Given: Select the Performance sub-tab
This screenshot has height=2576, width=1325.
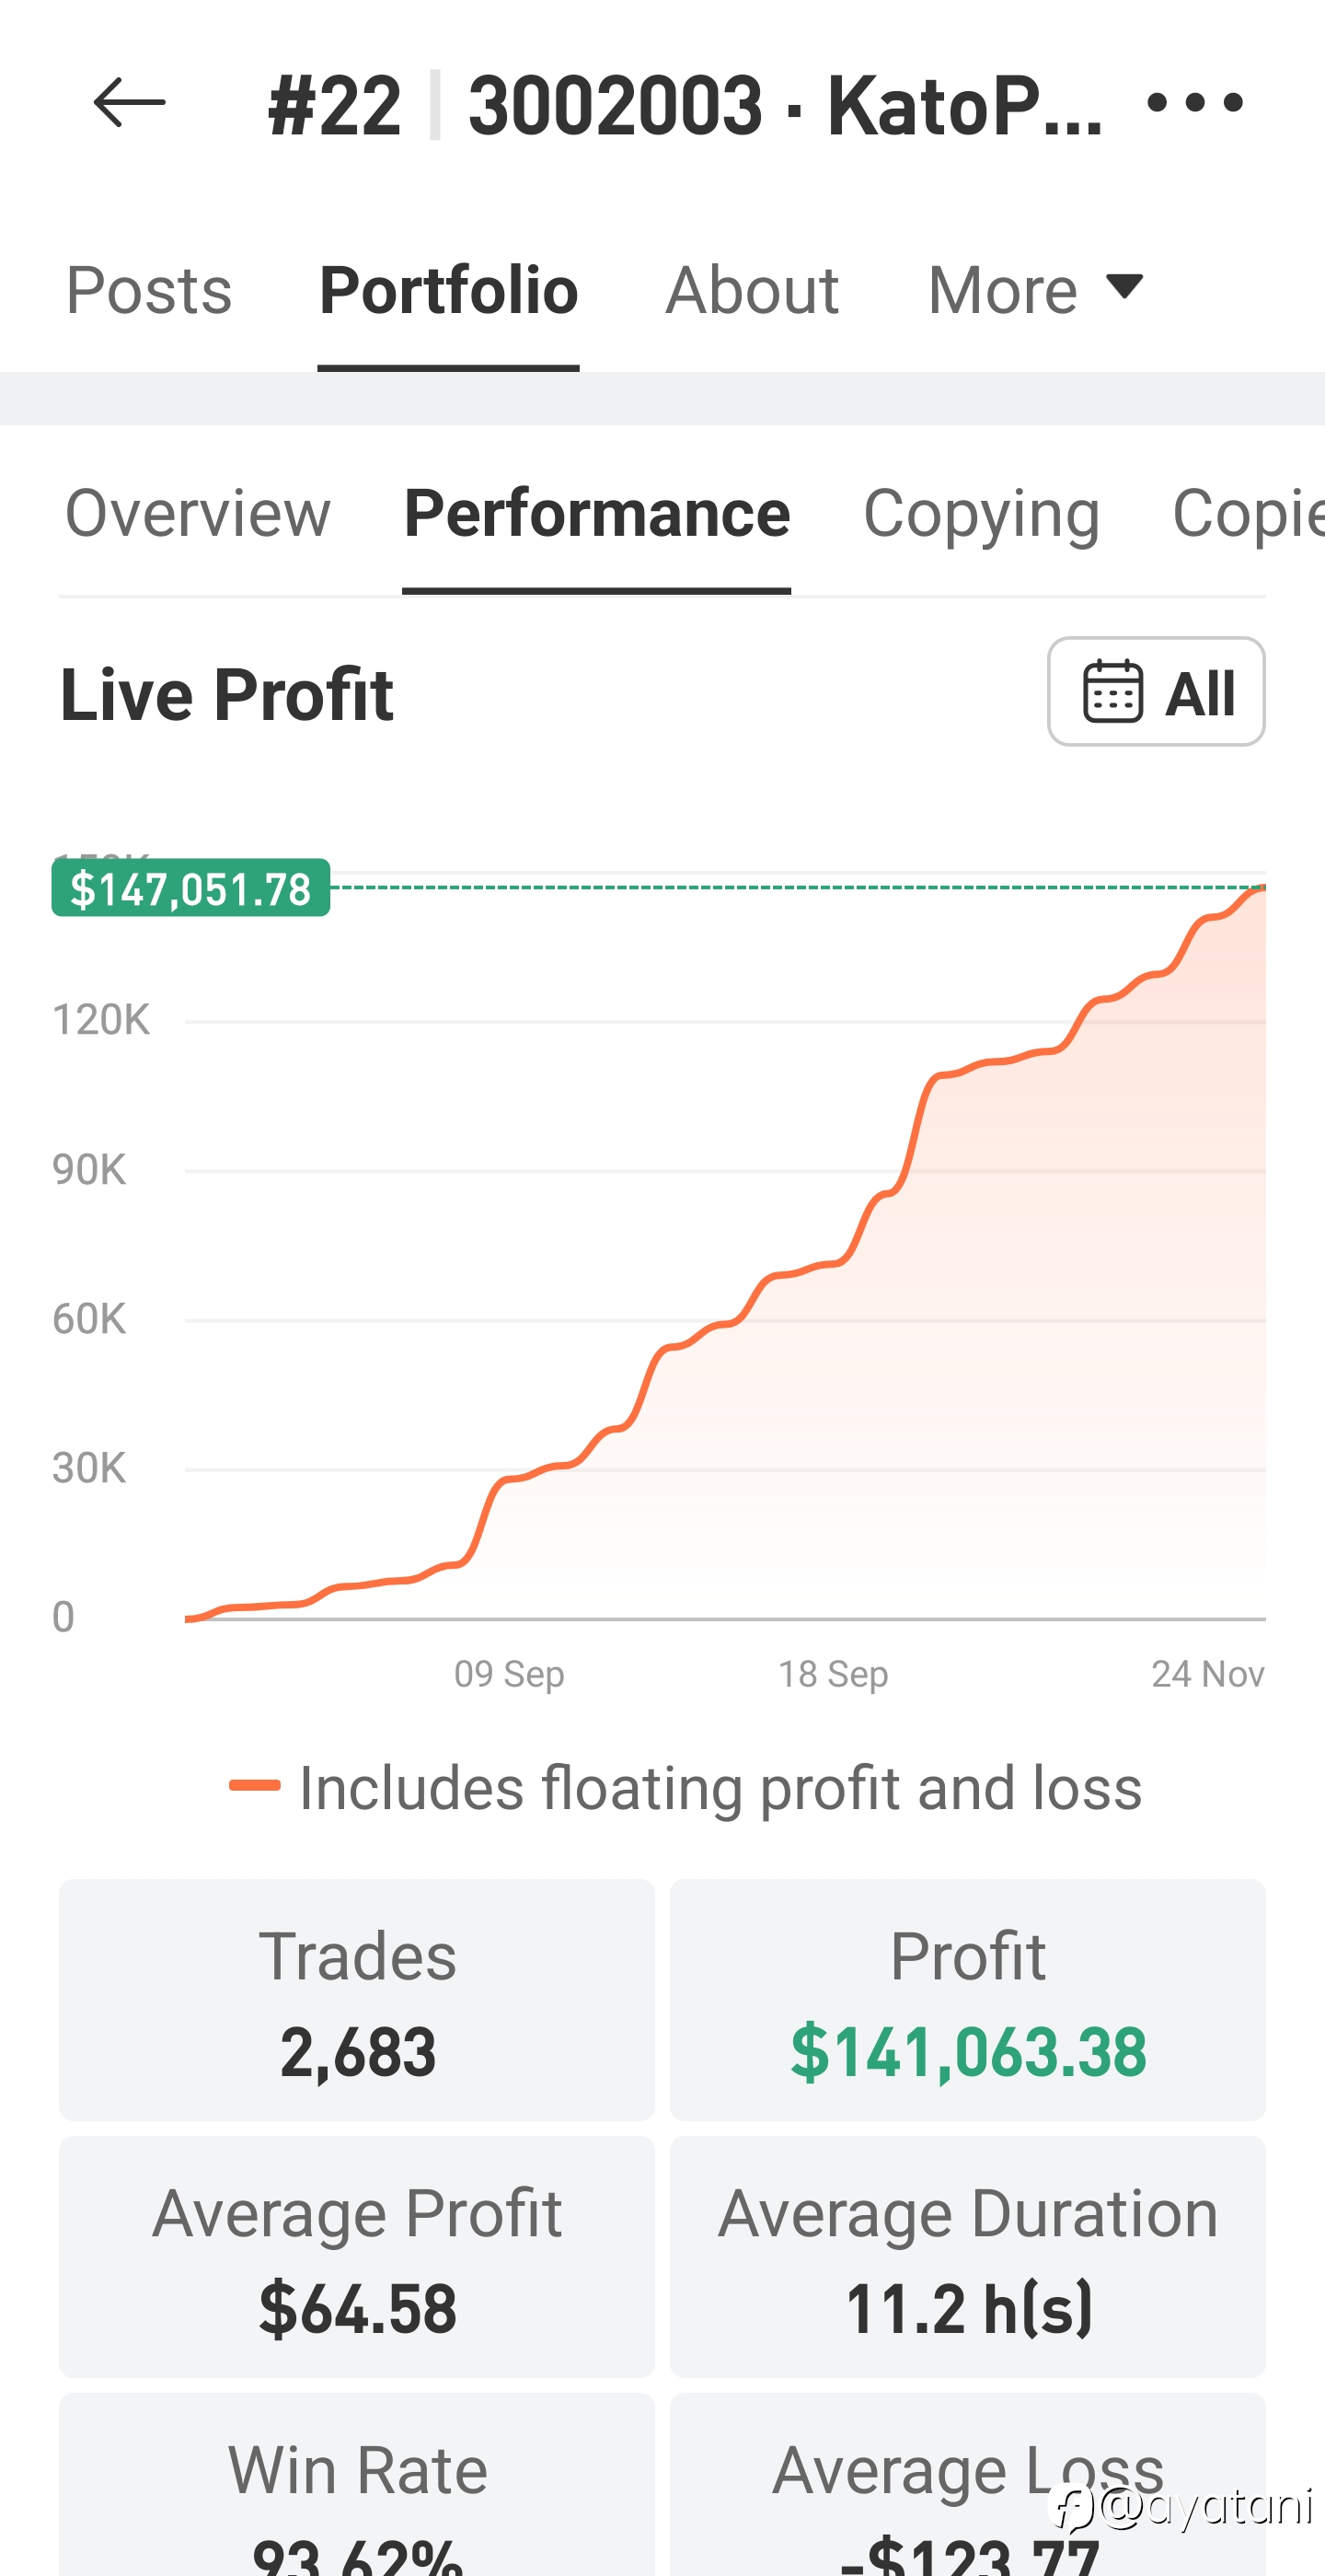Looking at the screenshot, I should [x=596, y=514].
